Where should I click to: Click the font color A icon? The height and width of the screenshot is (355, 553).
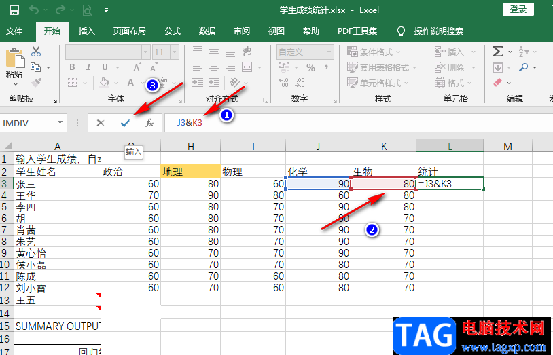tap(130, 83)
